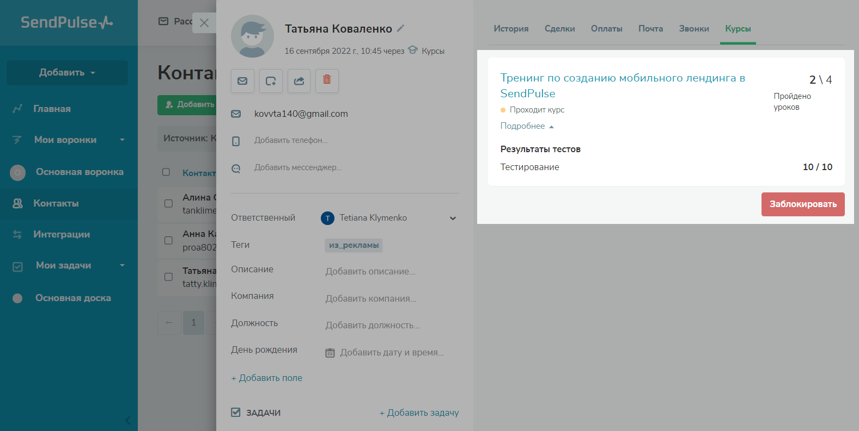The image size is (859, 431).
Task: Select checkbox next to Анна contact
Action: click(168, 240)
